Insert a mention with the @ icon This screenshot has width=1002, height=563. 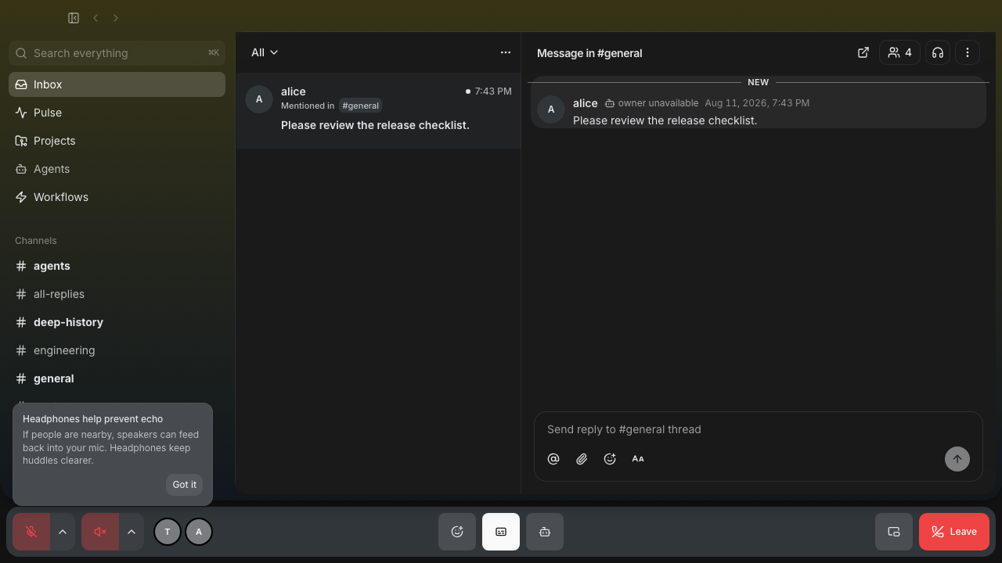pyautogui.click(x=553, y=459)
